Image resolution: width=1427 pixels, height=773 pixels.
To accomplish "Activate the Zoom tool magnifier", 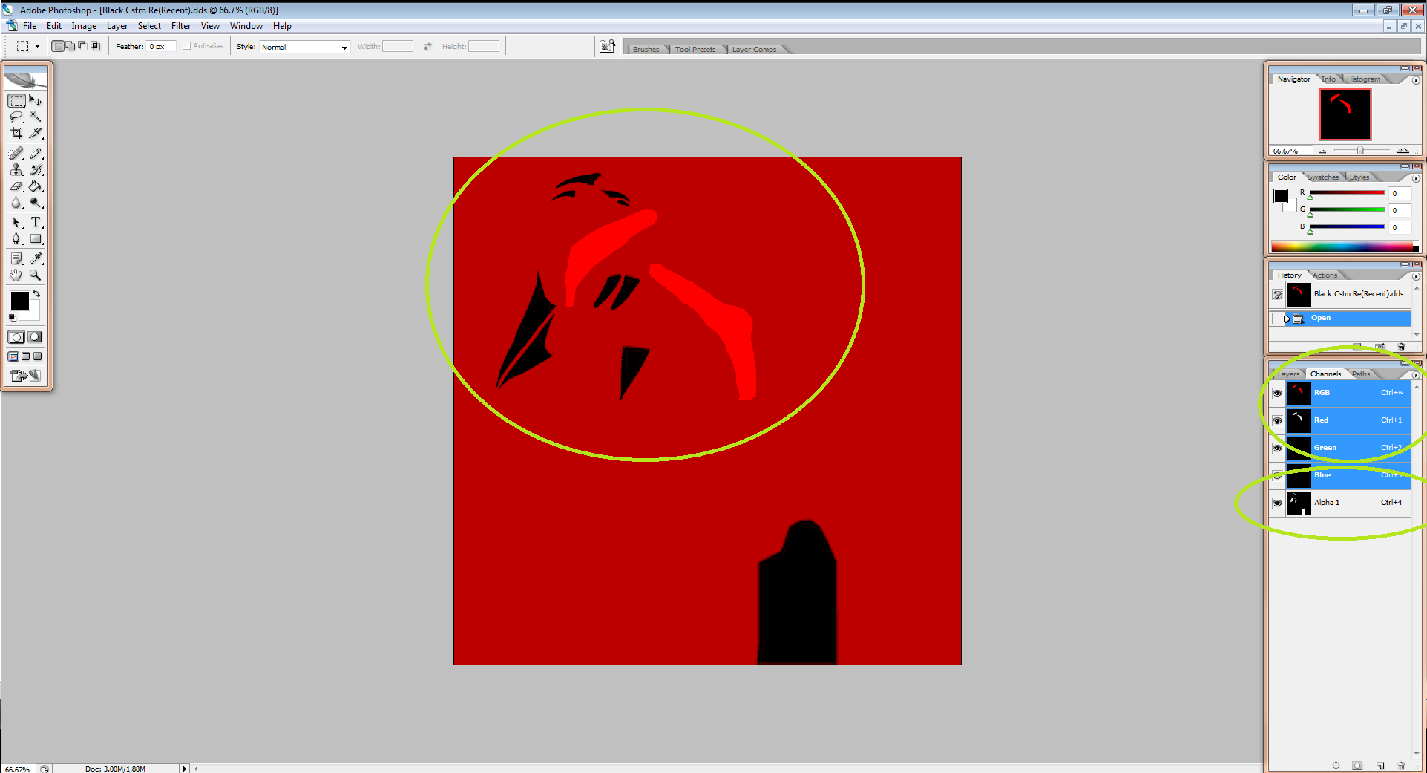I will pyautogui.click(x=35, y=275).
